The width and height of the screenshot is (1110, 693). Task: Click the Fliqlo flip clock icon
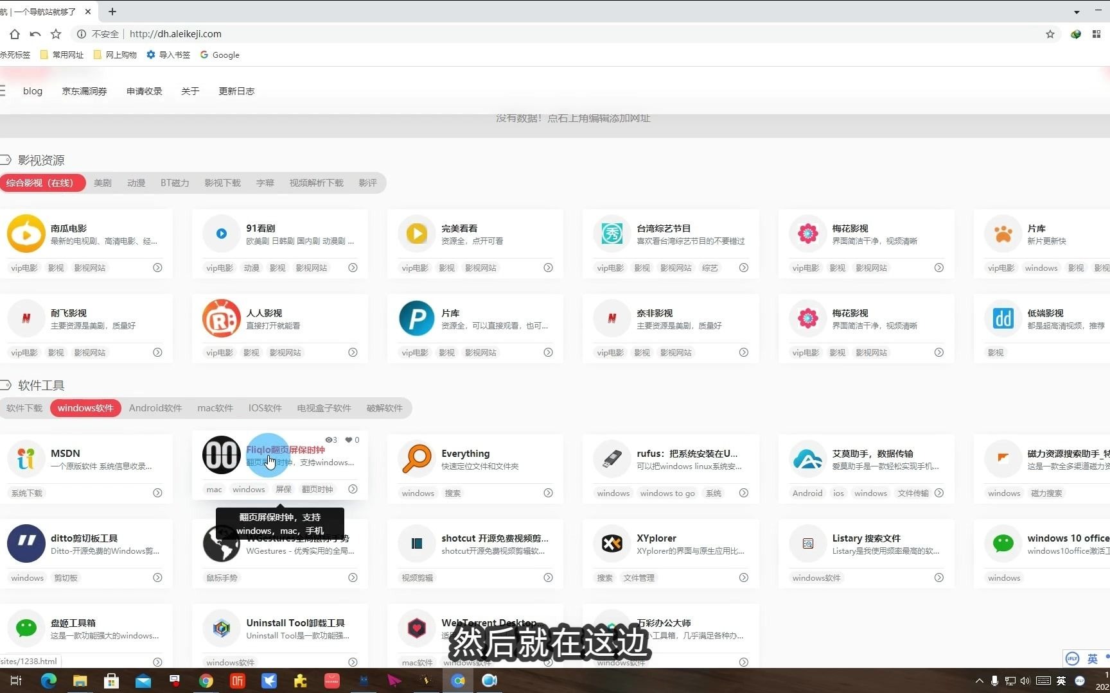(222, 455)
